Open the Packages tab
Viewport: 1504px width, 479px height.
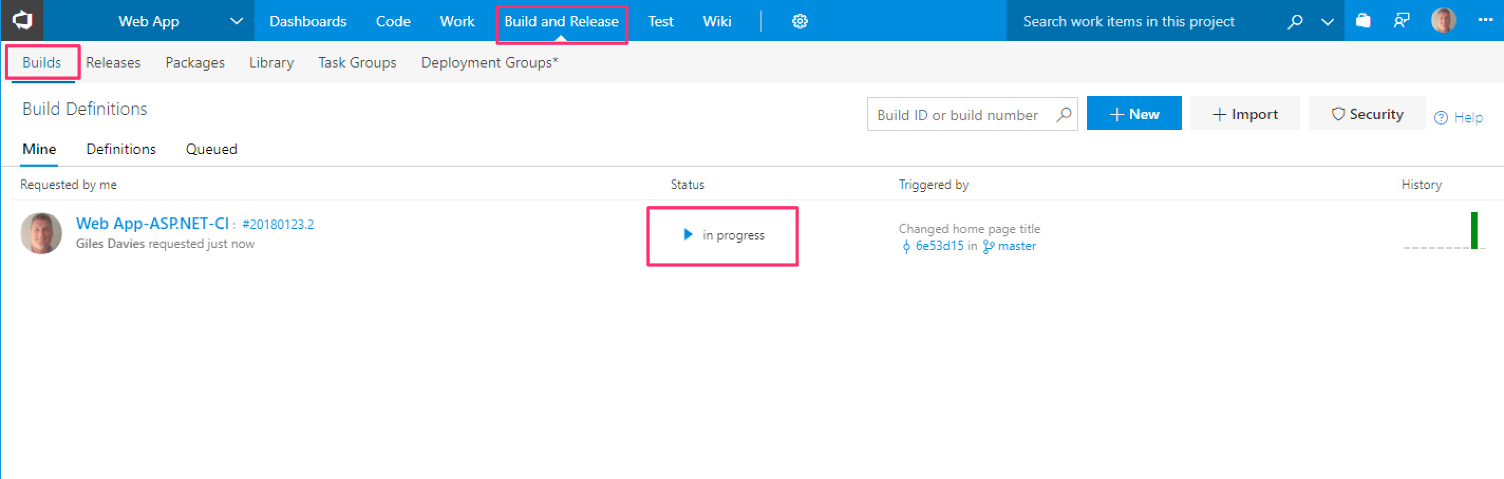point(194,62)
